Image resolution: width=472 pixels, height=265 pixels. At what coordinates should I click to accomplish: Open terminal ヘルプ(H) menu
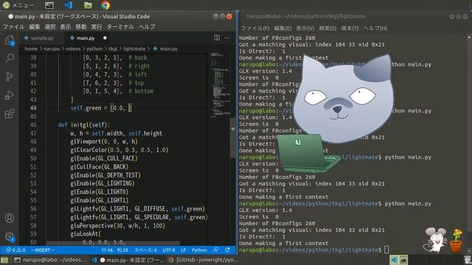point(375,28)
